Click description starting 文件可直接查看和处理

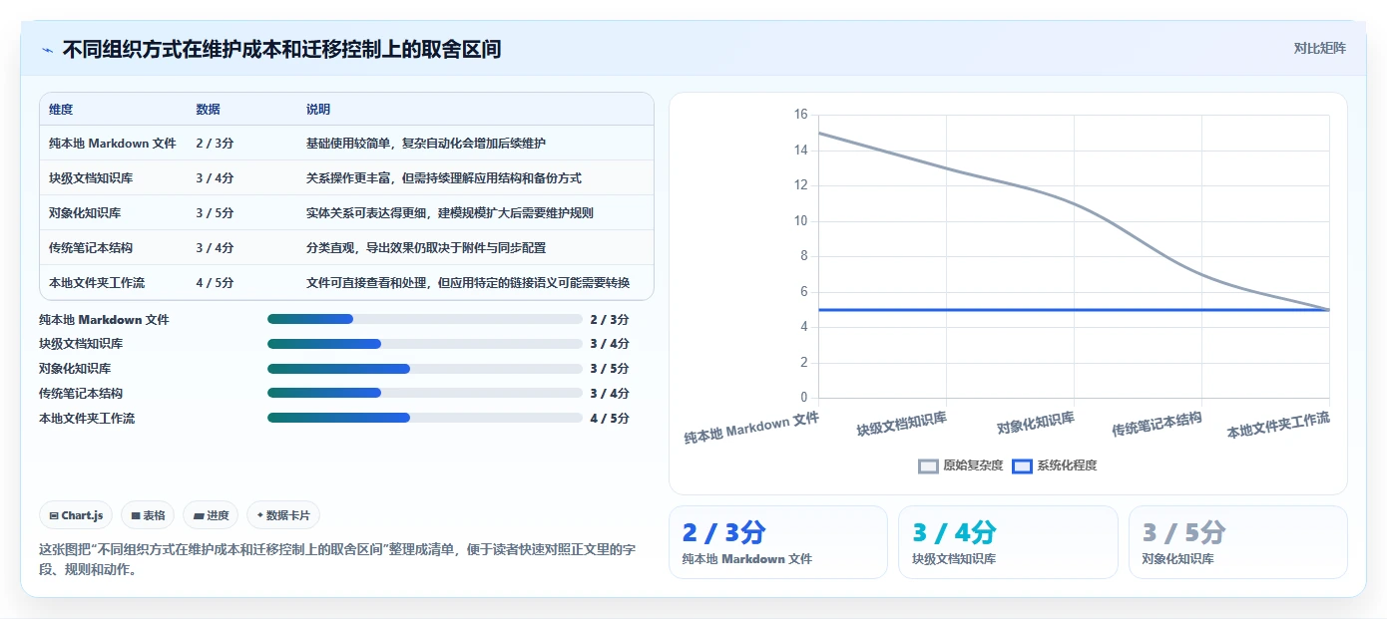coord(468,283)
